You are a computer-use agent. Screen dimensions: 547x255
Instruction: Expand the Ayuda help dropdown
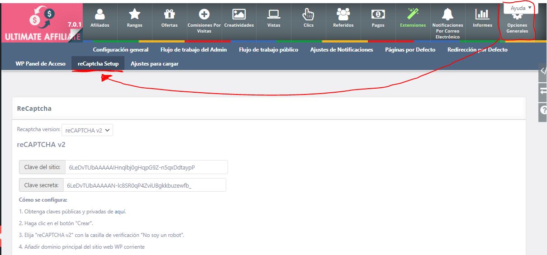(x=520, y=8)
